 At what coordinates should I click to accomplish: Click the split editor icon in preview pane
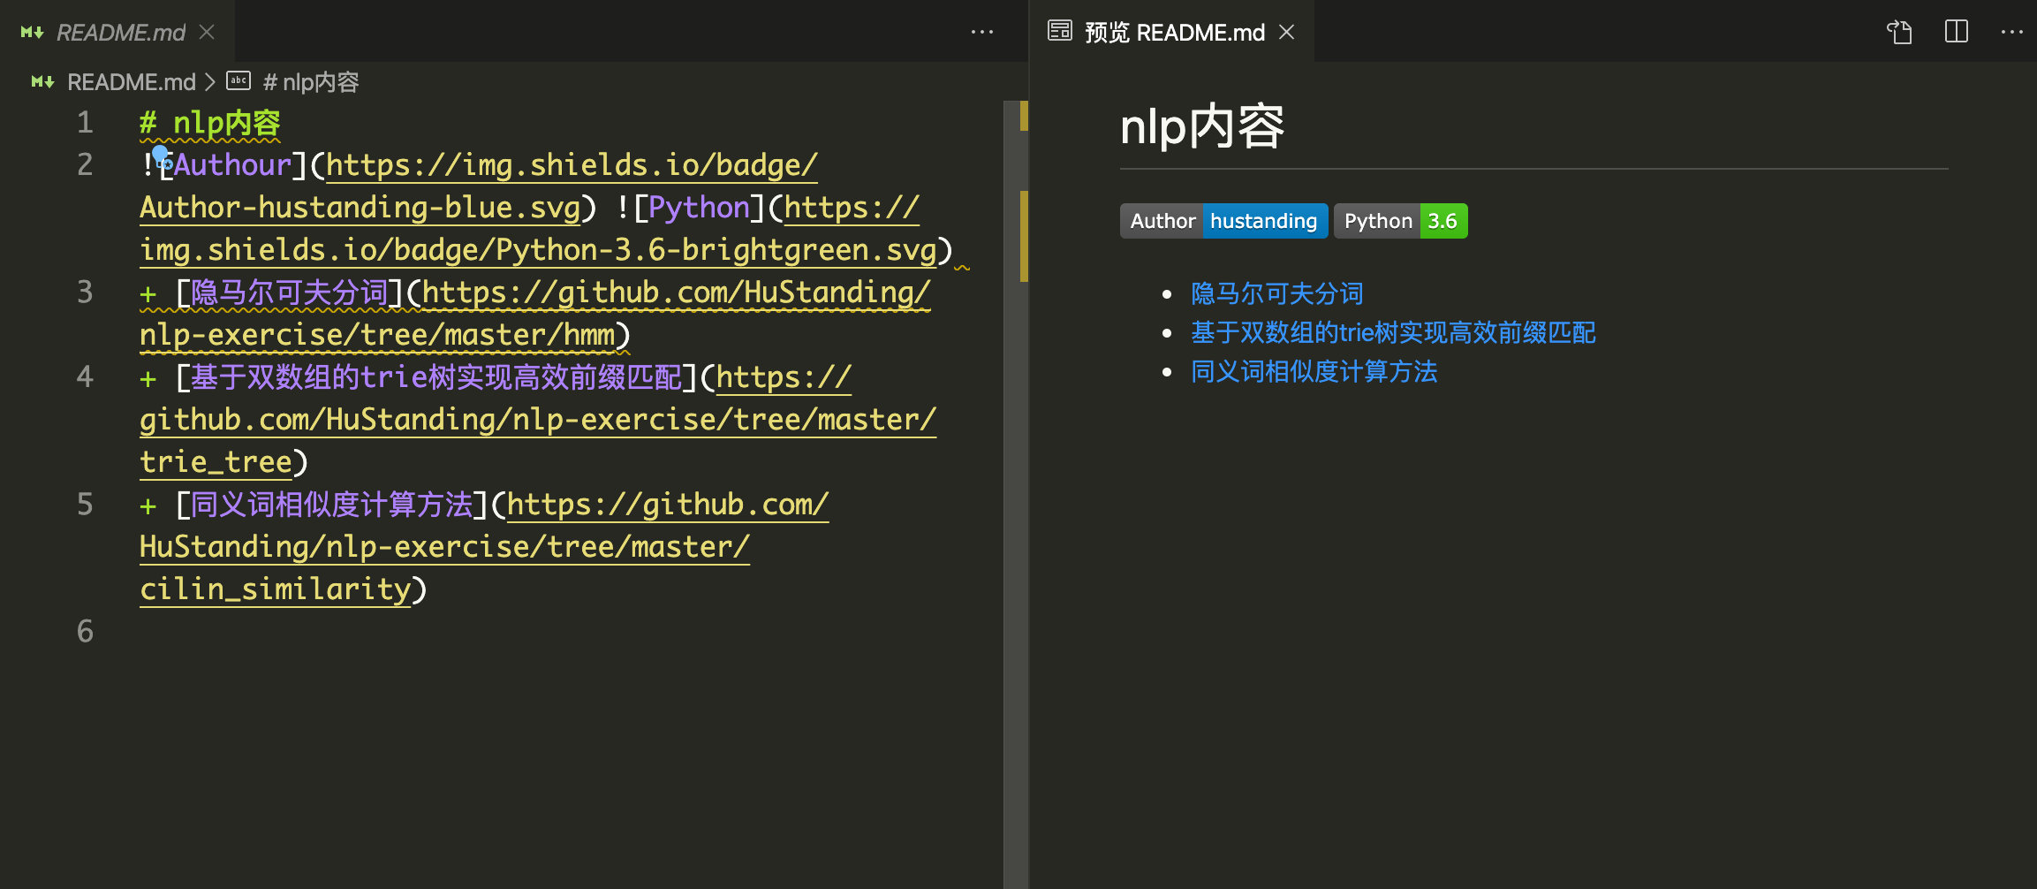point(1957,33)
